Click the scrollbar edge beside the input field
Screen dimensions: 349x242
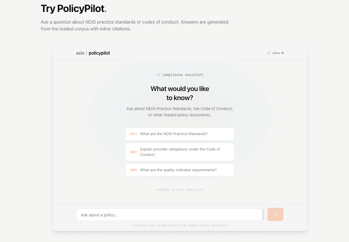(263, 214)
